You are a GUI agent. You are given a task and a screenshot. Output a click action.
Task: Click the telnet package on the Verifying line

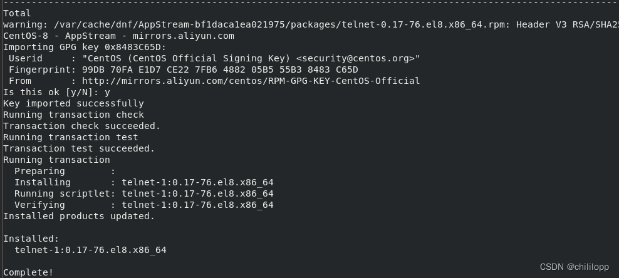(197, 205)
